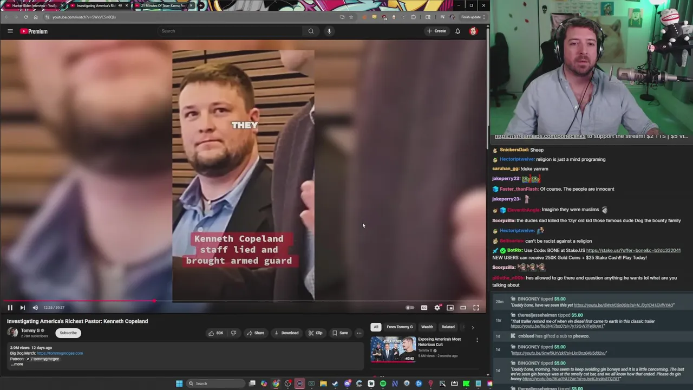Mute the Investigating America's Richest tab audio
693x390 pixels.
120,5
